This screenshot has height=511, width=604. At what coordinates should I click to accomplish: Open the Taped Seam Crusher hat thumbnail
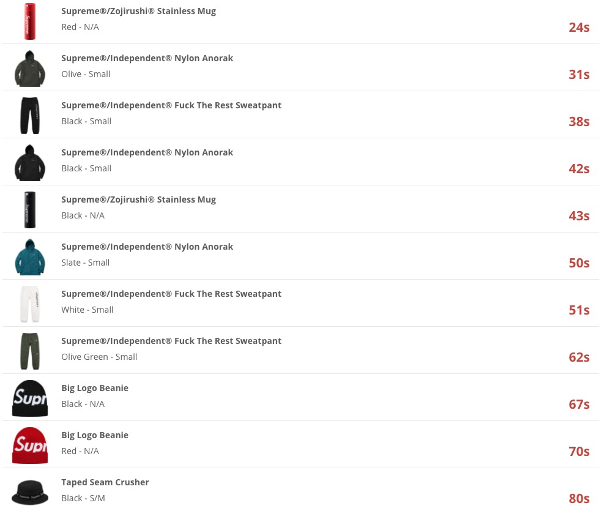point(30,493)
